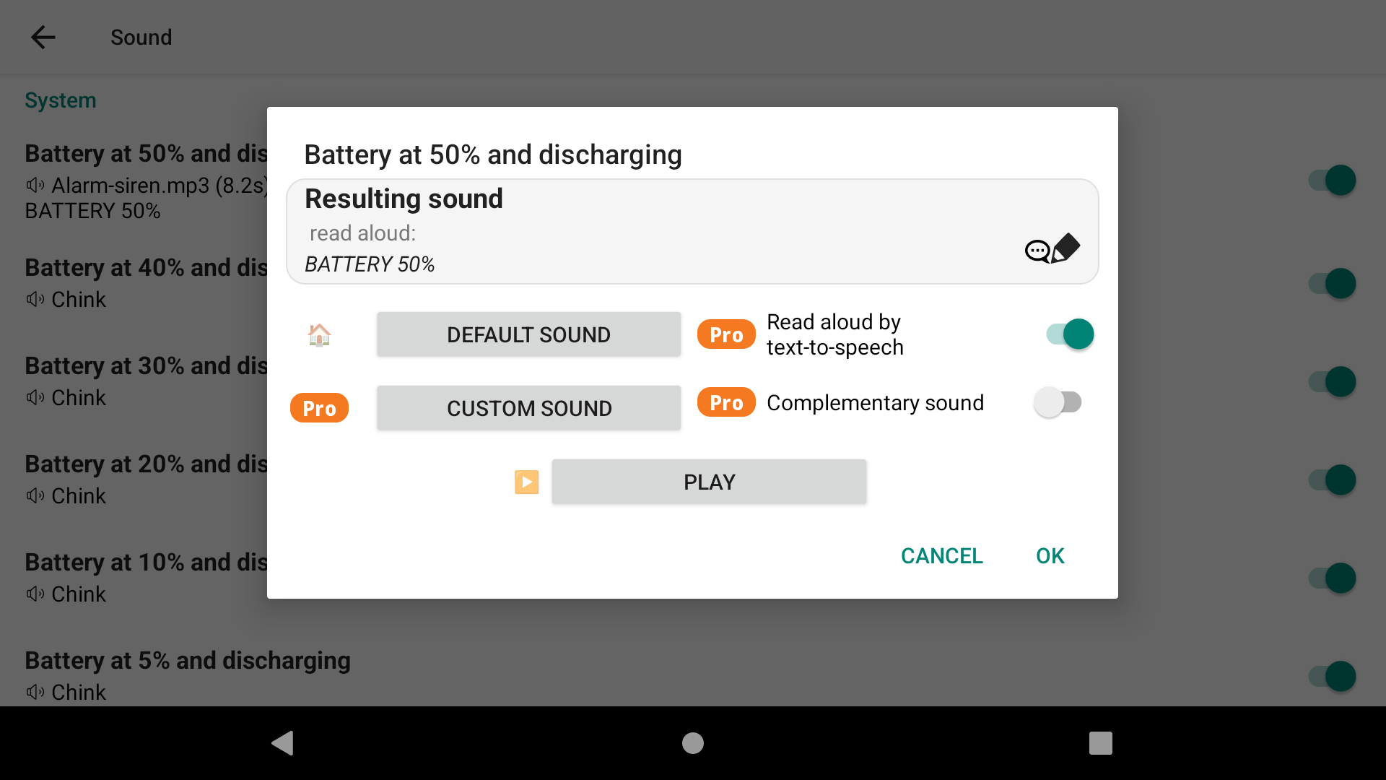
Task: Toggle Battery at 5% and discharging switch
Action: point(1332,676)
